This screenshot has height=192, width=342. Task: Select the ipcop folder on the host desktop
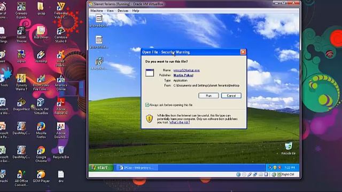point(41,9)
